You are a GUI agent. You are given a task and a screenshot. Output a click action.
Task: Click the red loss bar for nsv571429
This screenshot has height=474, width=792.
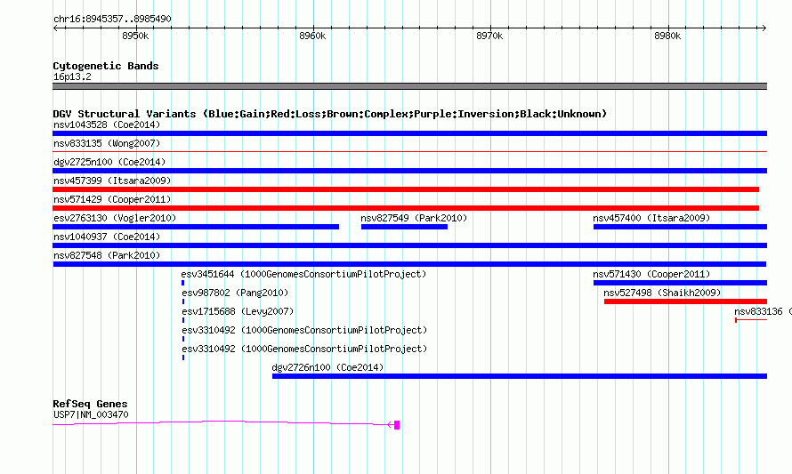406,208
